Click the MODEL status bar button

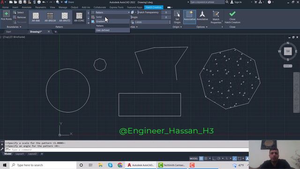tap(194, 159)
